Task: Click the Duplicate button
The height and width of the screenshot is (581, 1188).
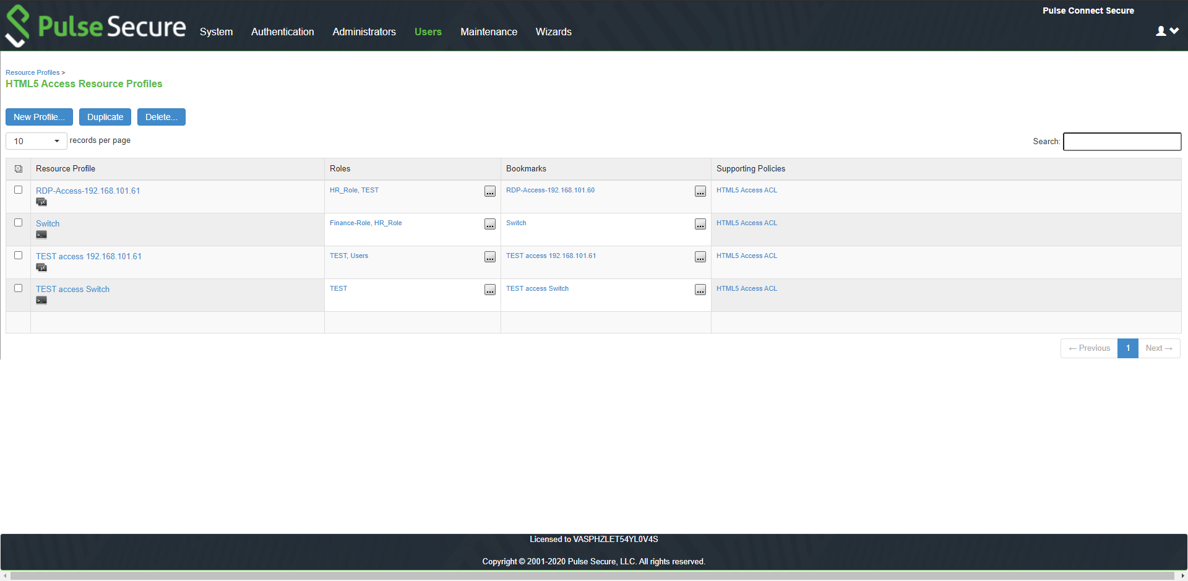Action: (x=105, y=117)
